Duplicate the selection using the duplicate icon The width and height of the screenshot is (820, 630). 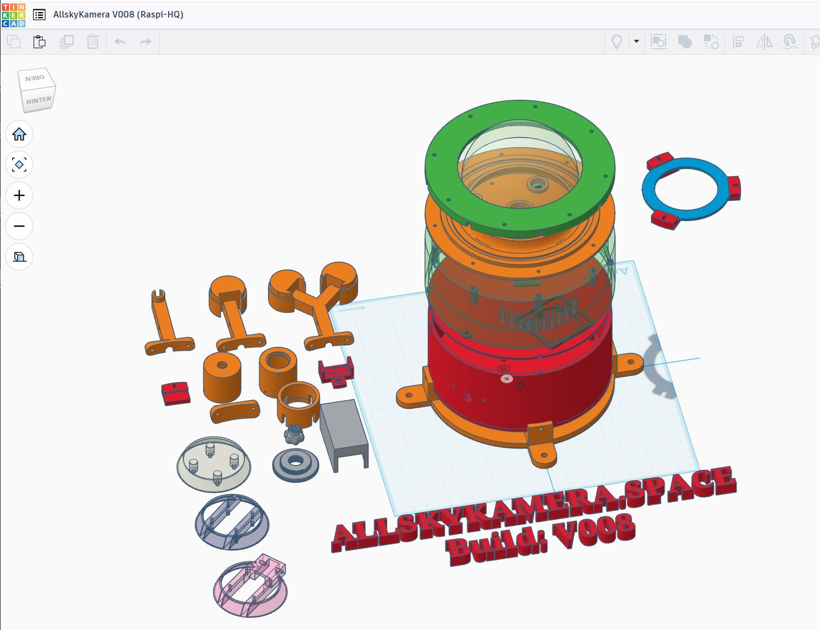point(67,41)
